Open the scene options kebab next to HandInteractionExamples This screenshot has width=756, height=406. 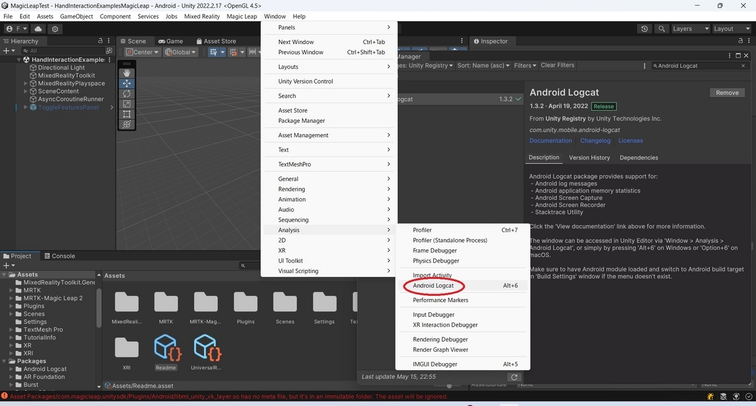point(110,60)
